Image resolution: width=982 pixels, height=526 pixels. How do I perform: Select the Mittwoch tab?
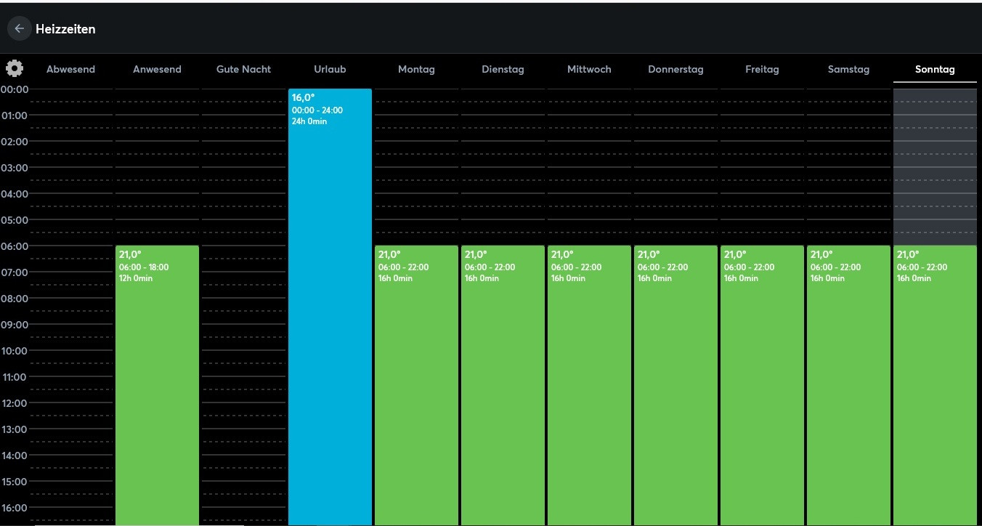coord(589,70)
